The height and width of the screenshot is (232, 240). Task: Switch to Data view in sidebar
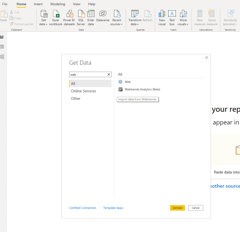click(x=2, y=47)
